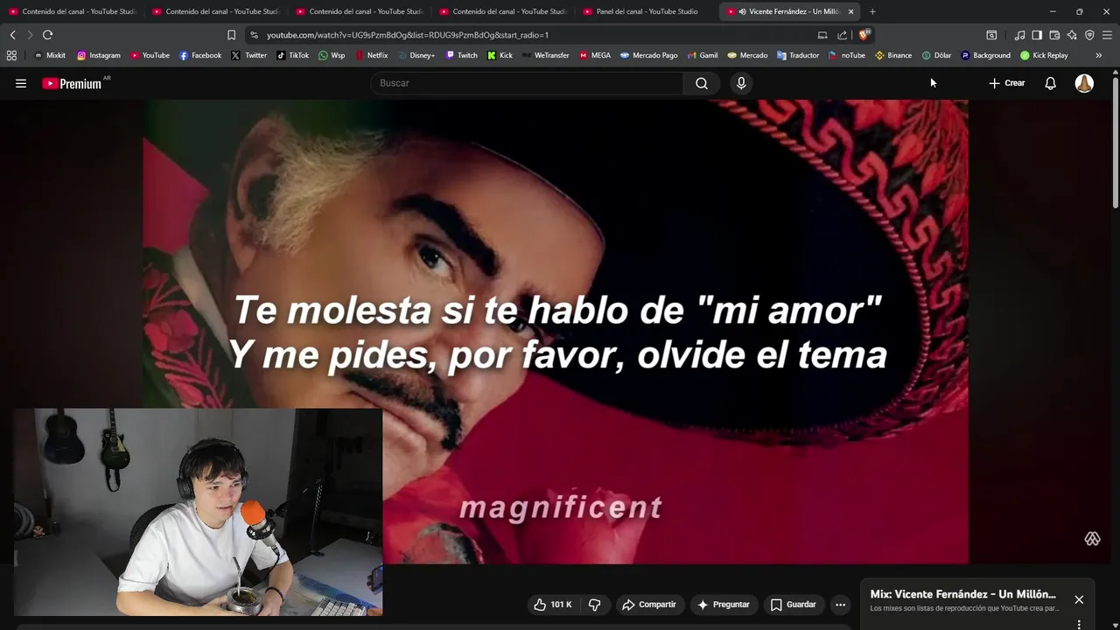Click the video player to pause
Screen dimensions: 1120x630
pos(556,332)
